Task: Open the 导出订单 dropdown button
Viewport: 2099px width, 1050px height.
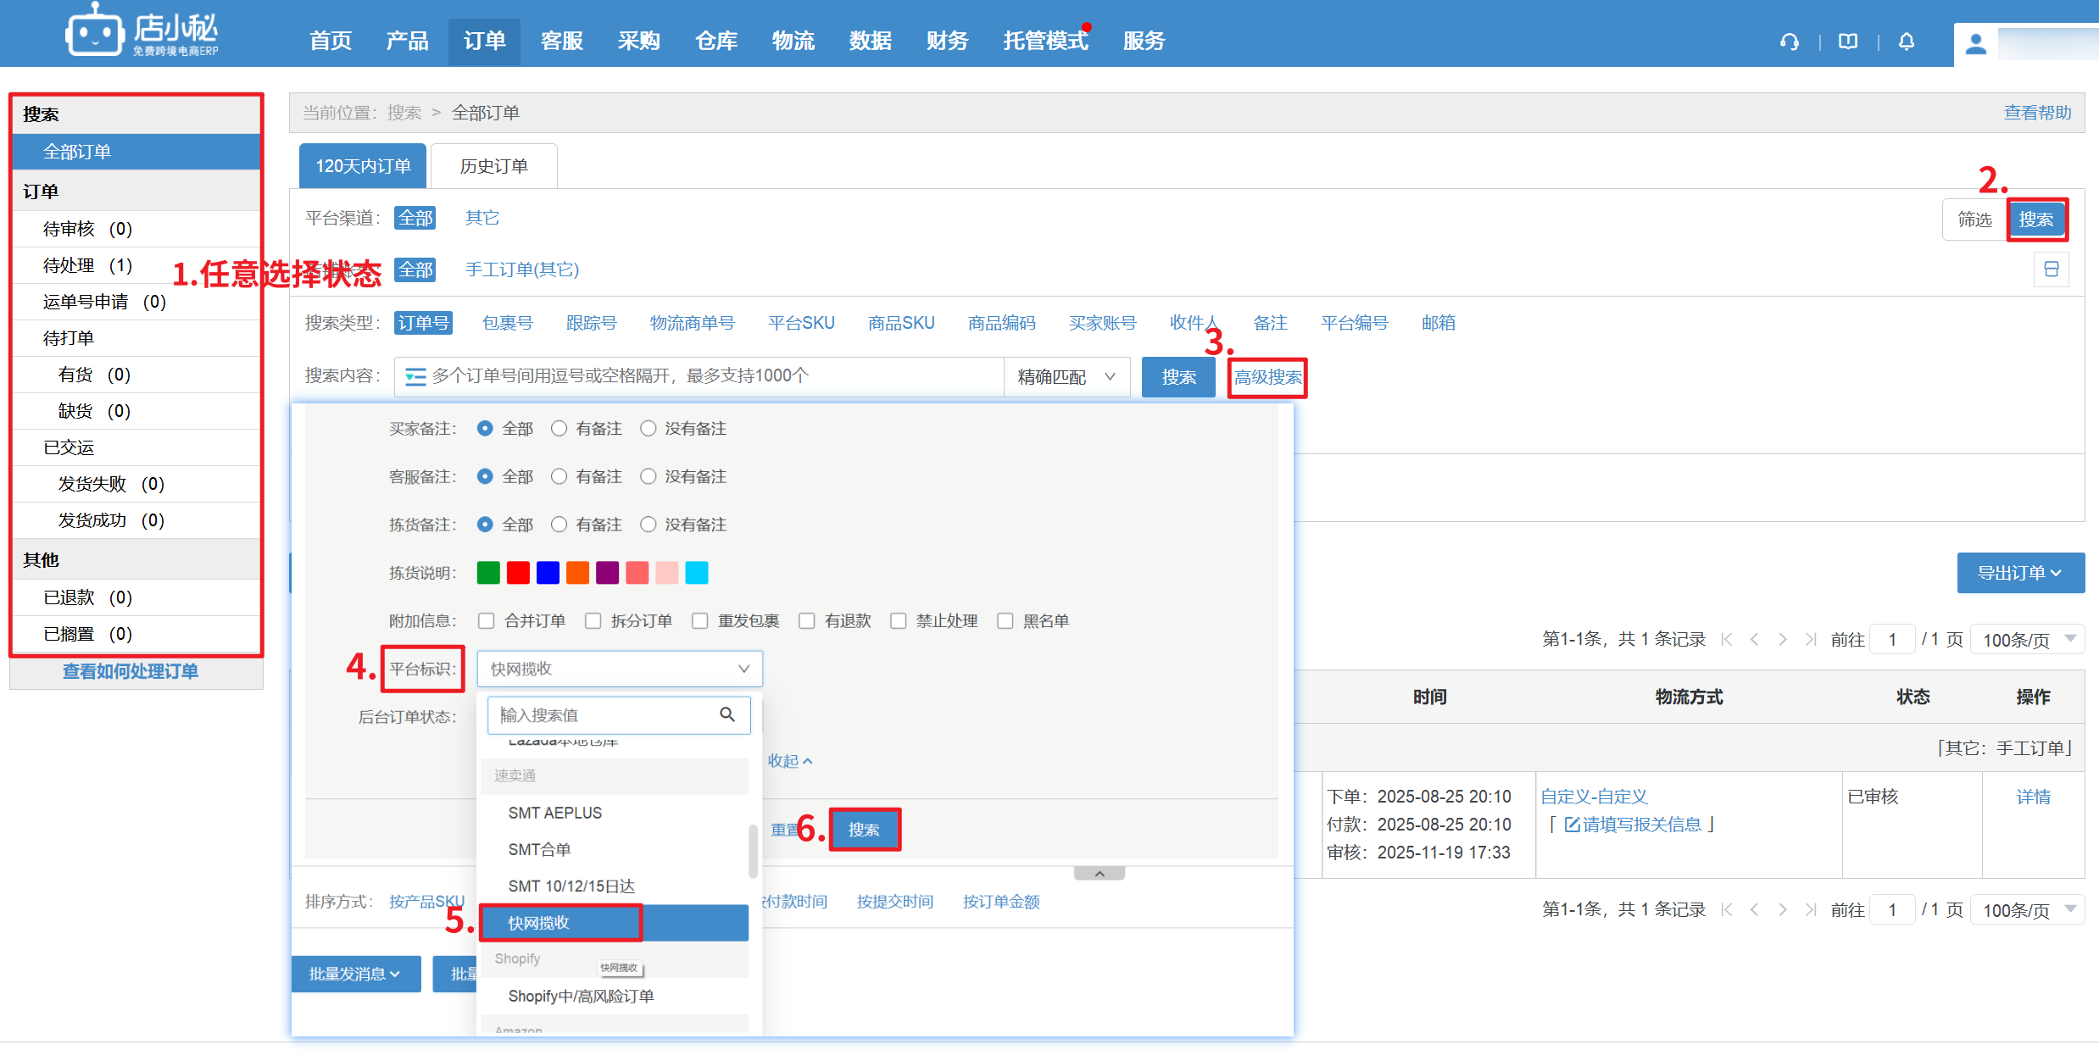Action: pos(2019,573)
